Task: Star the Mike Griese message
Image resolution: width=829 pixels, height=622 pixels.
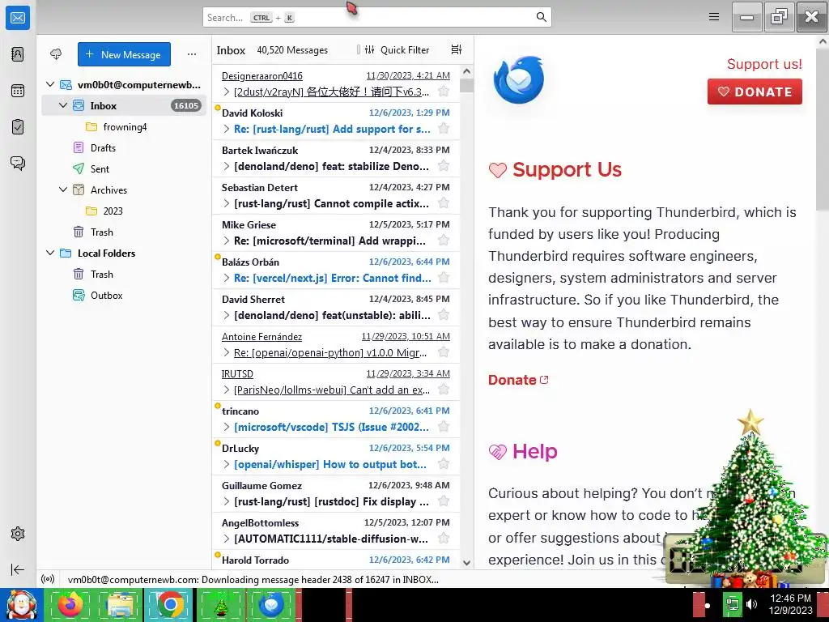Action: pos(444,241)
